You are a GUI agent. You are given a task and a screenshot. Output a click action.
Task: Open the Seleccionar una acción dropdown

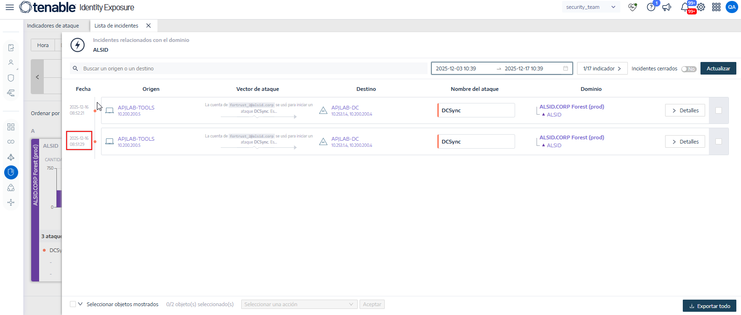click(299, 304)
